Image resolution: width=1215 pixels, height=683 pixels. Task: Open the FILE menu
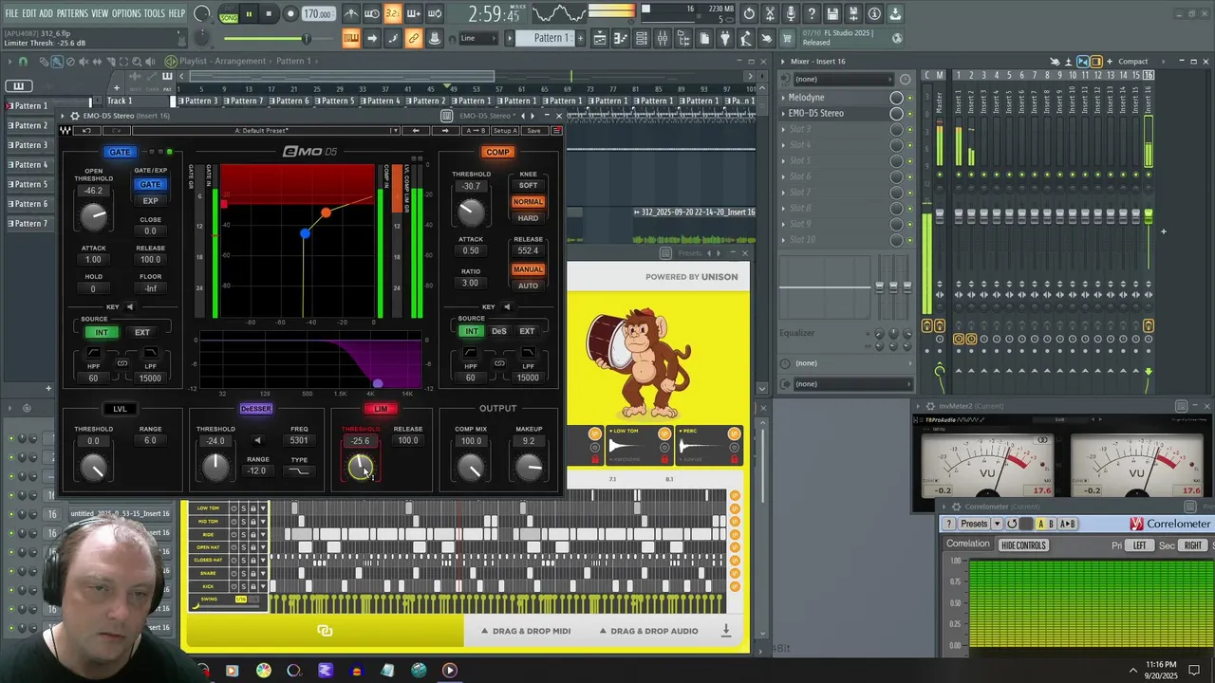coord(11,13)
